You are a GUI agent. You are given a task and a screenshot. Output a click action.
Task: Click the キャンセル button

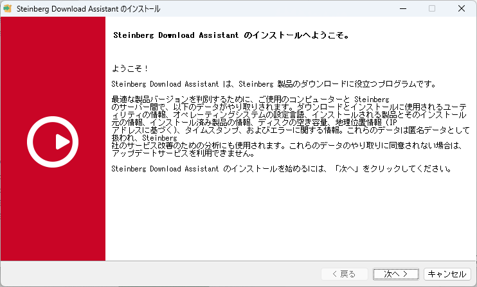(x=447, y=274)
